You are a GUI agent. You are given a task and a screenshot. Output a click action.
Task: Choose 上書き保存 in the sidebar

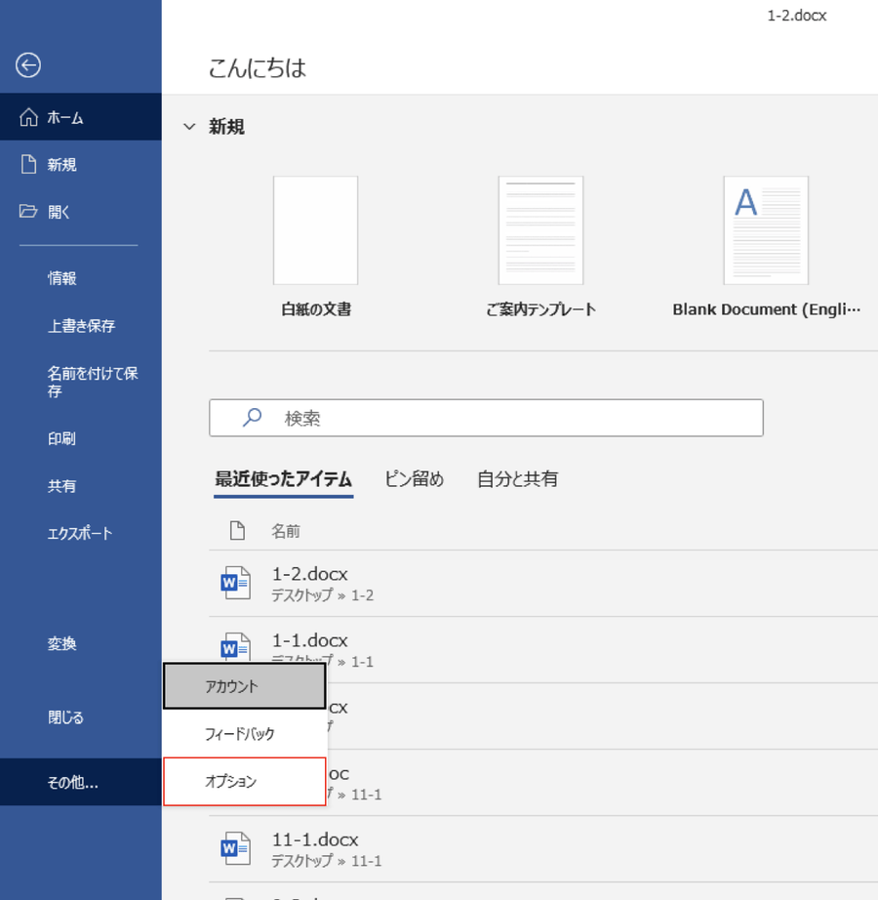pos(81,326)
